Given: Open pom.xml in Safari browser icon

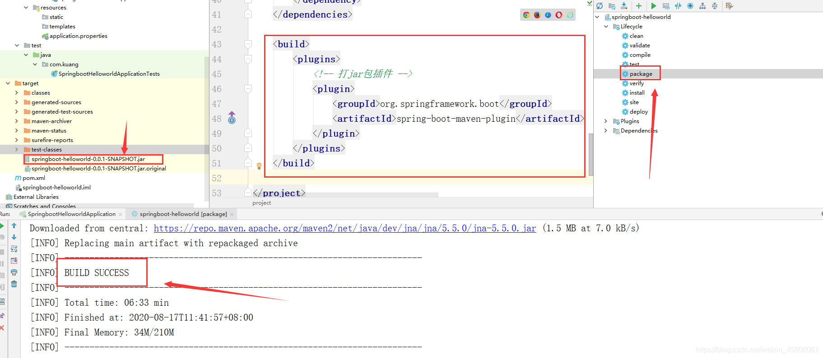Looking at the screenshot, I should pos(548,15).
